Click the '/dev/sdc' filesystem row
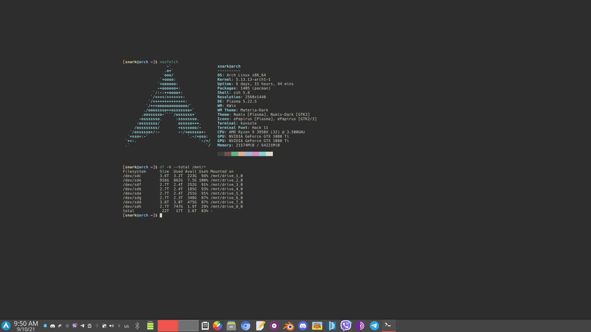Image resolution: width=591 pixels, height=332 pixels. coord(183,176)
